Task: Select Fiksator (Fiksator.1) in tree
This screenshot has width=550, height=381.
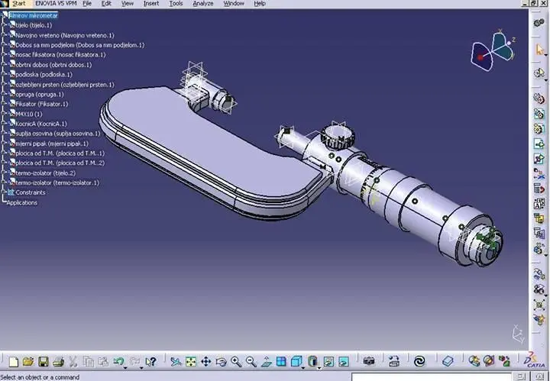Action: click(x=42, y=104)
